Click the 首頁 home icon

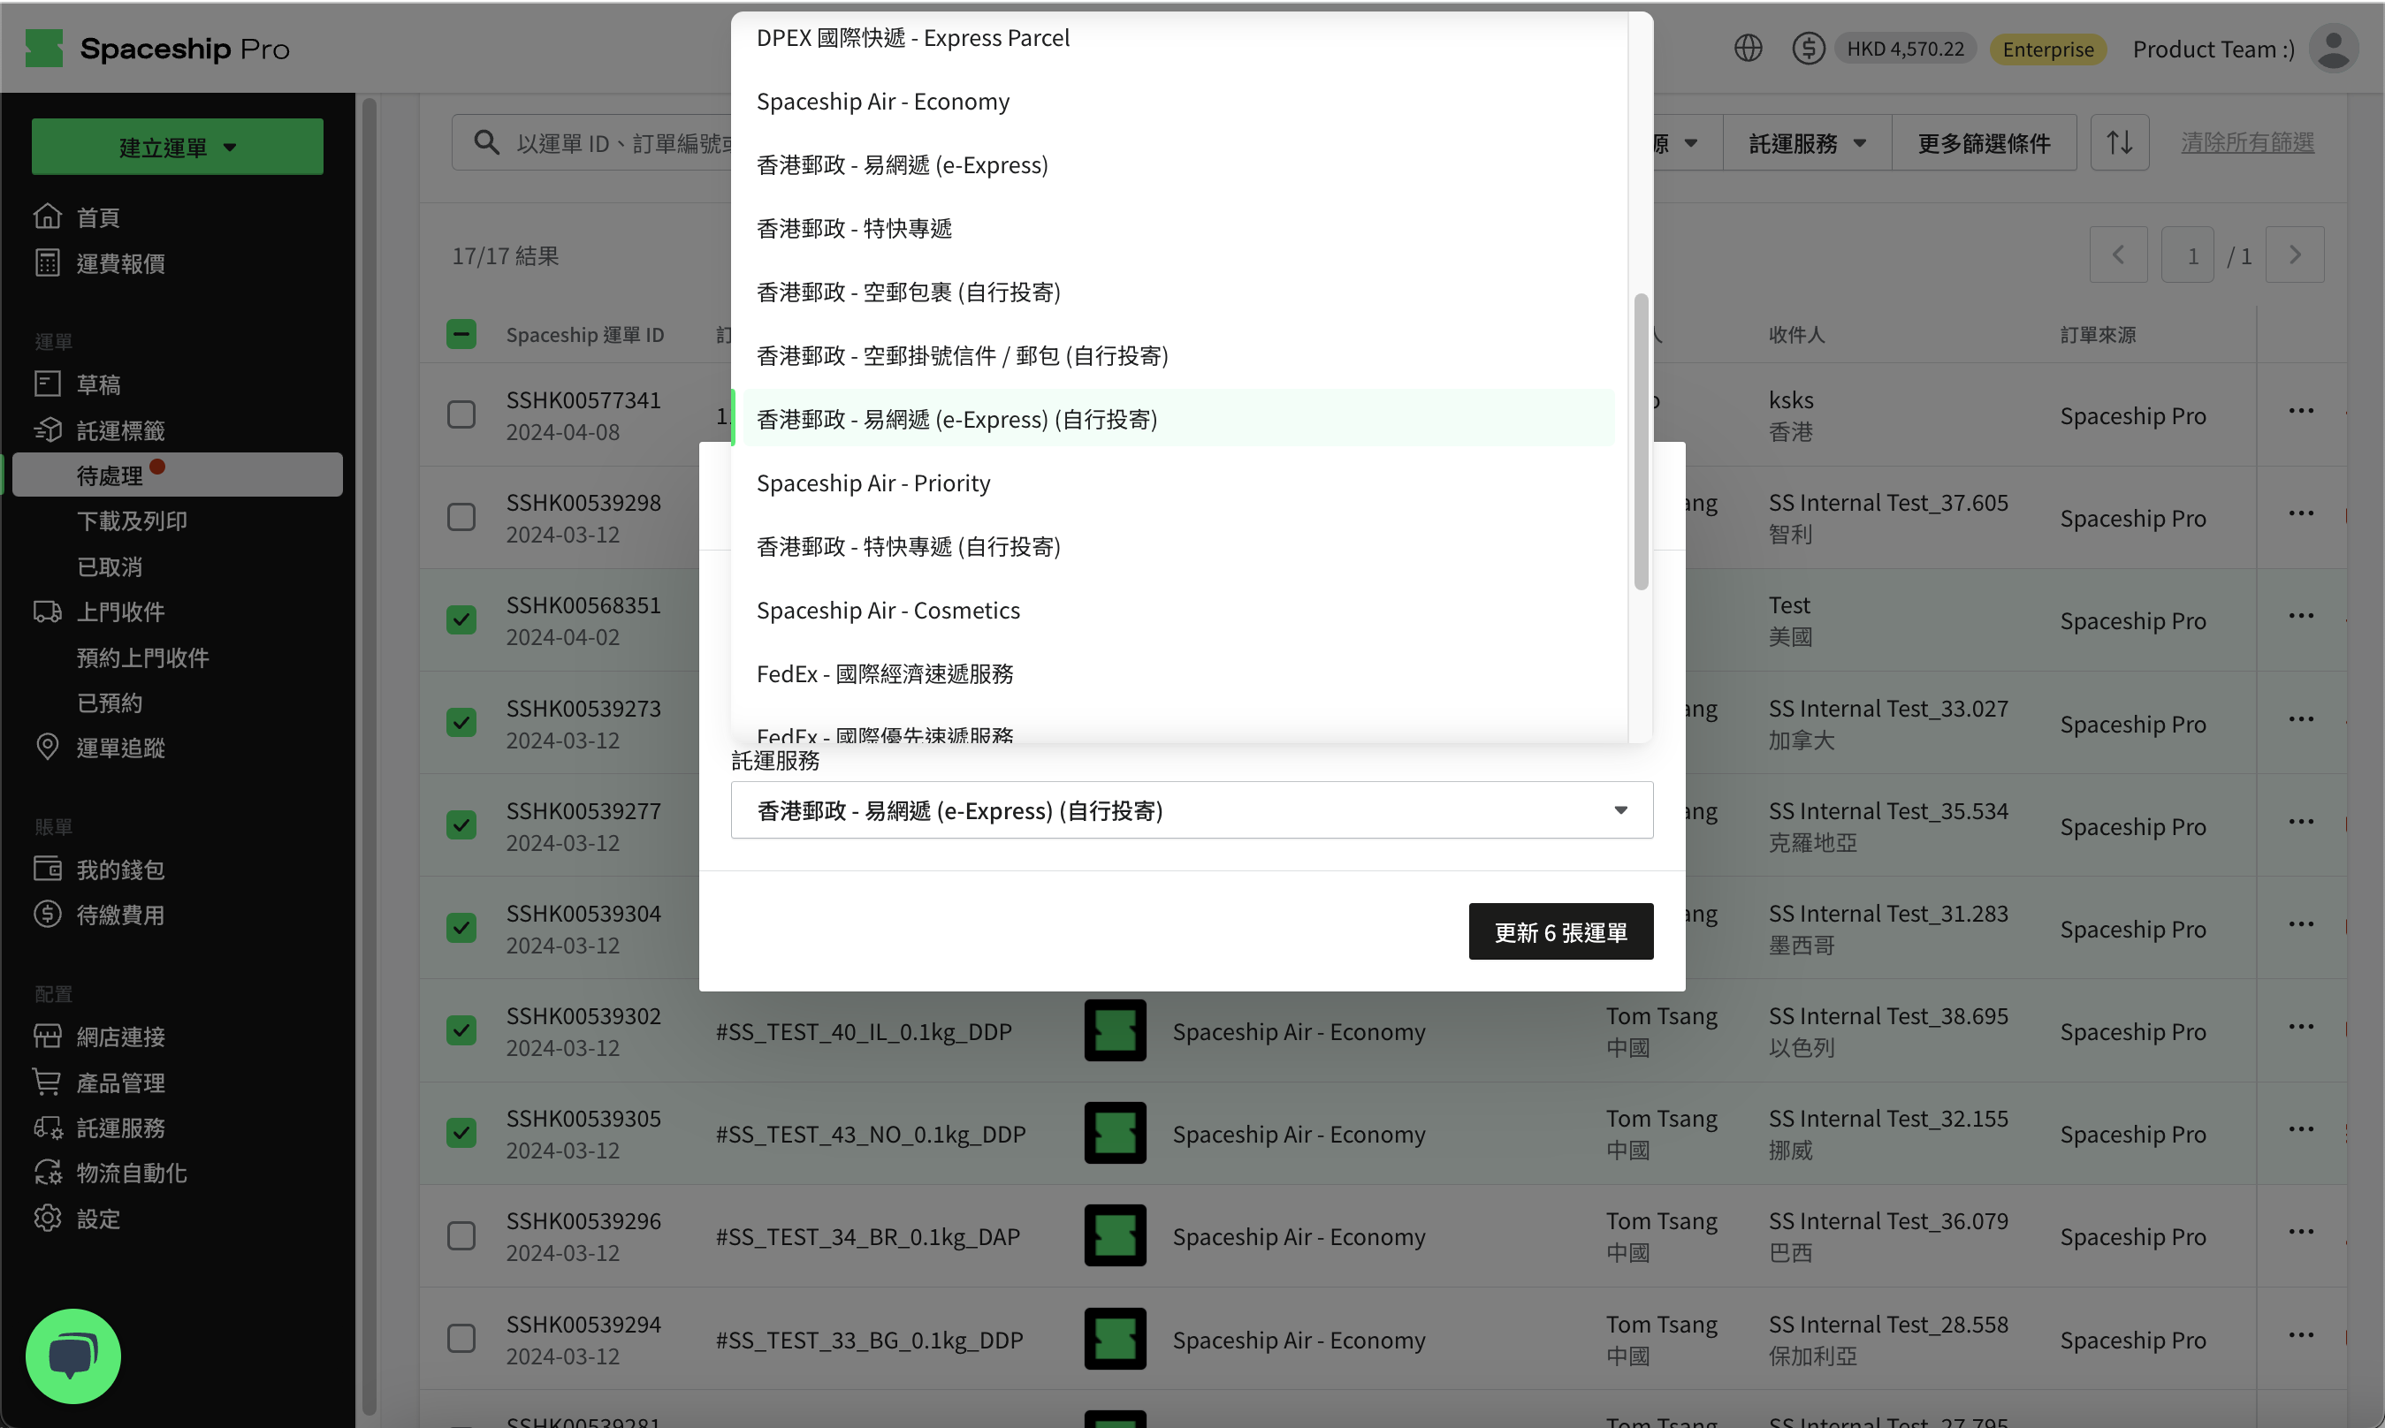[47, 216]
